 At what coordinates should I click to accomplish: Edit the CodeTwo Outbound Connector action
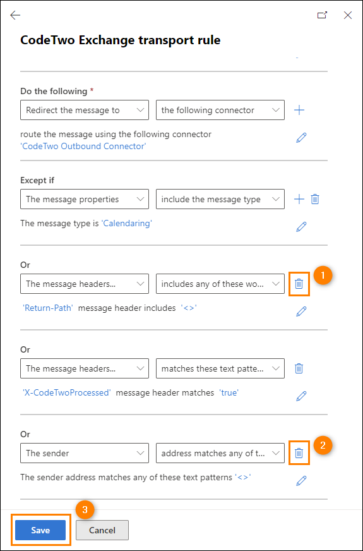301,138
